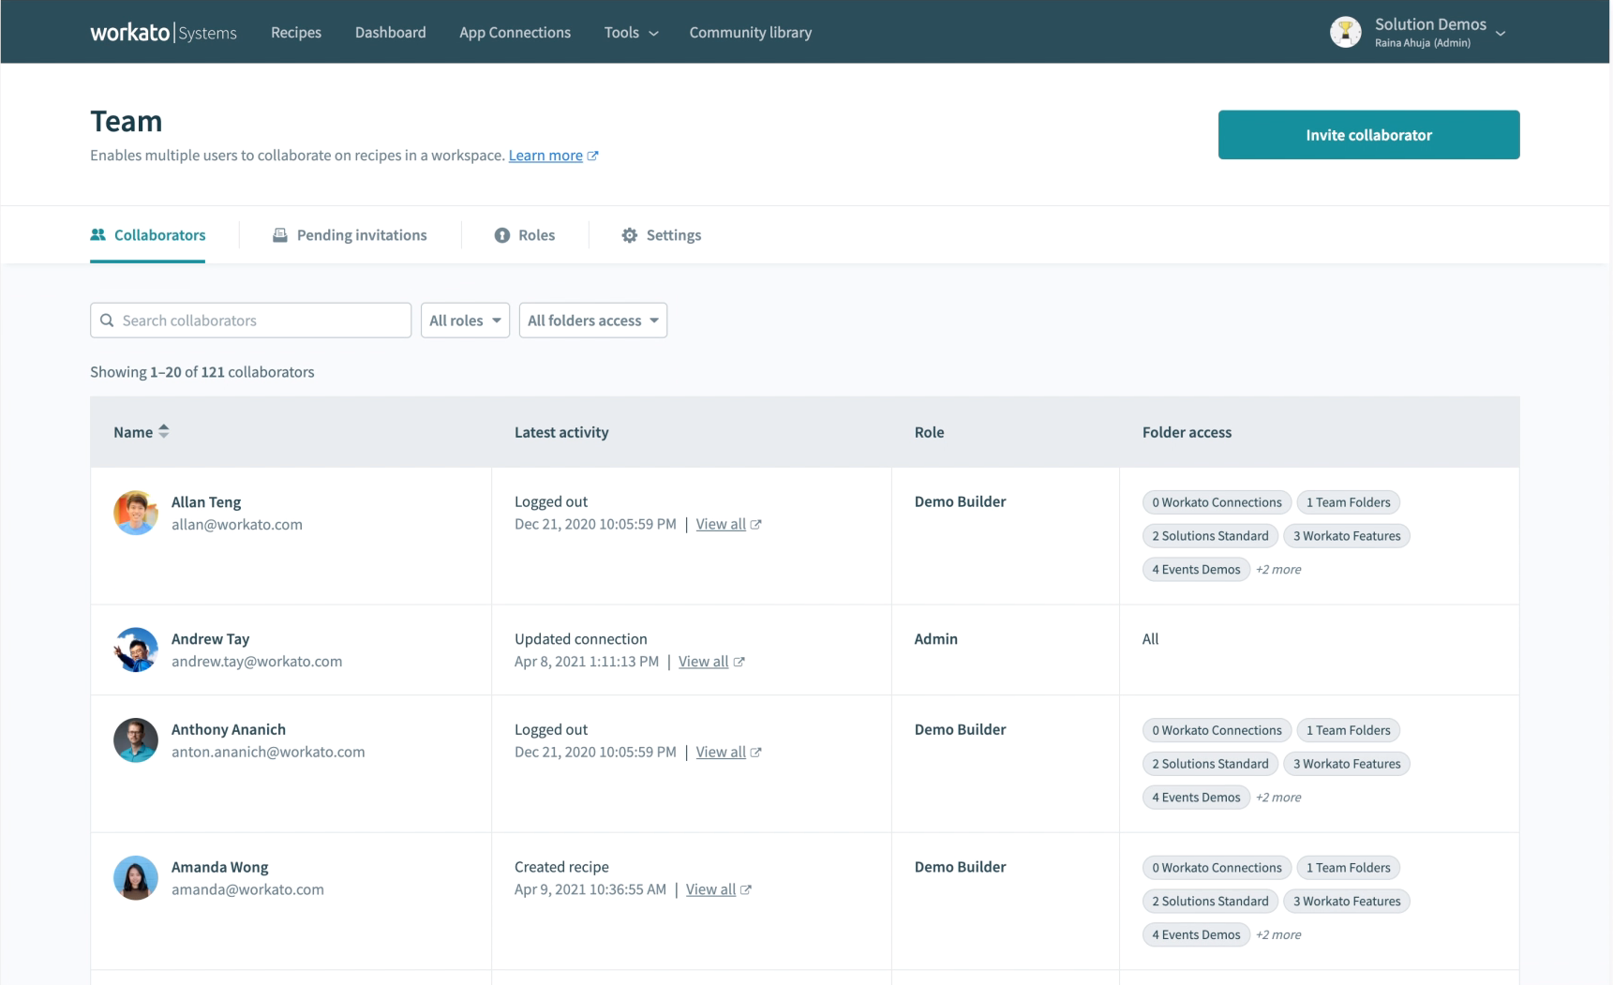Click Amanda Wong's 4 Events Demos tag
This screenshot has width=1613, height=985.
[x=1196, y=935]
